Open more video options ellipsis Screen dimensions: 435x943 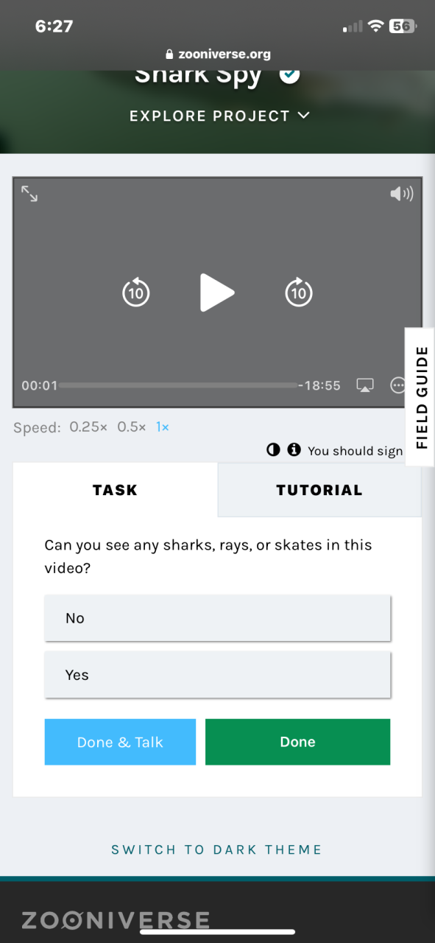pyautogui.click(x=398, y=385)
